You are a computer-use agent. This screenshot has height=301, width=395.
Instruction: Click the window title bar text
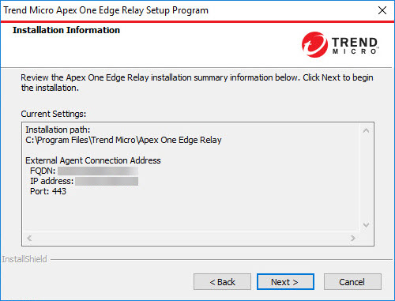[106, 10]
